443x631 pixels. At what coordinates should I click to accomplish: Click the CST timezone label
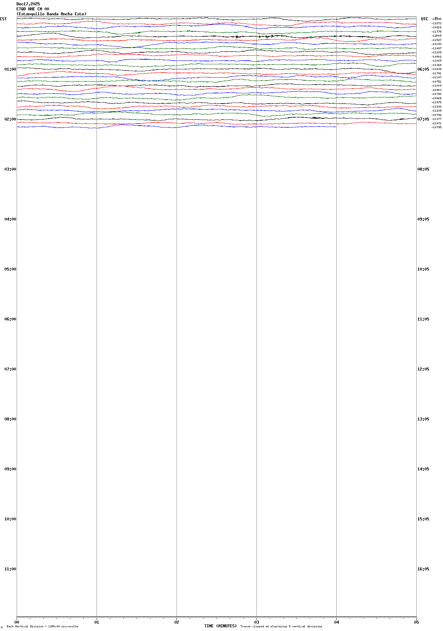tap(3, 19)
